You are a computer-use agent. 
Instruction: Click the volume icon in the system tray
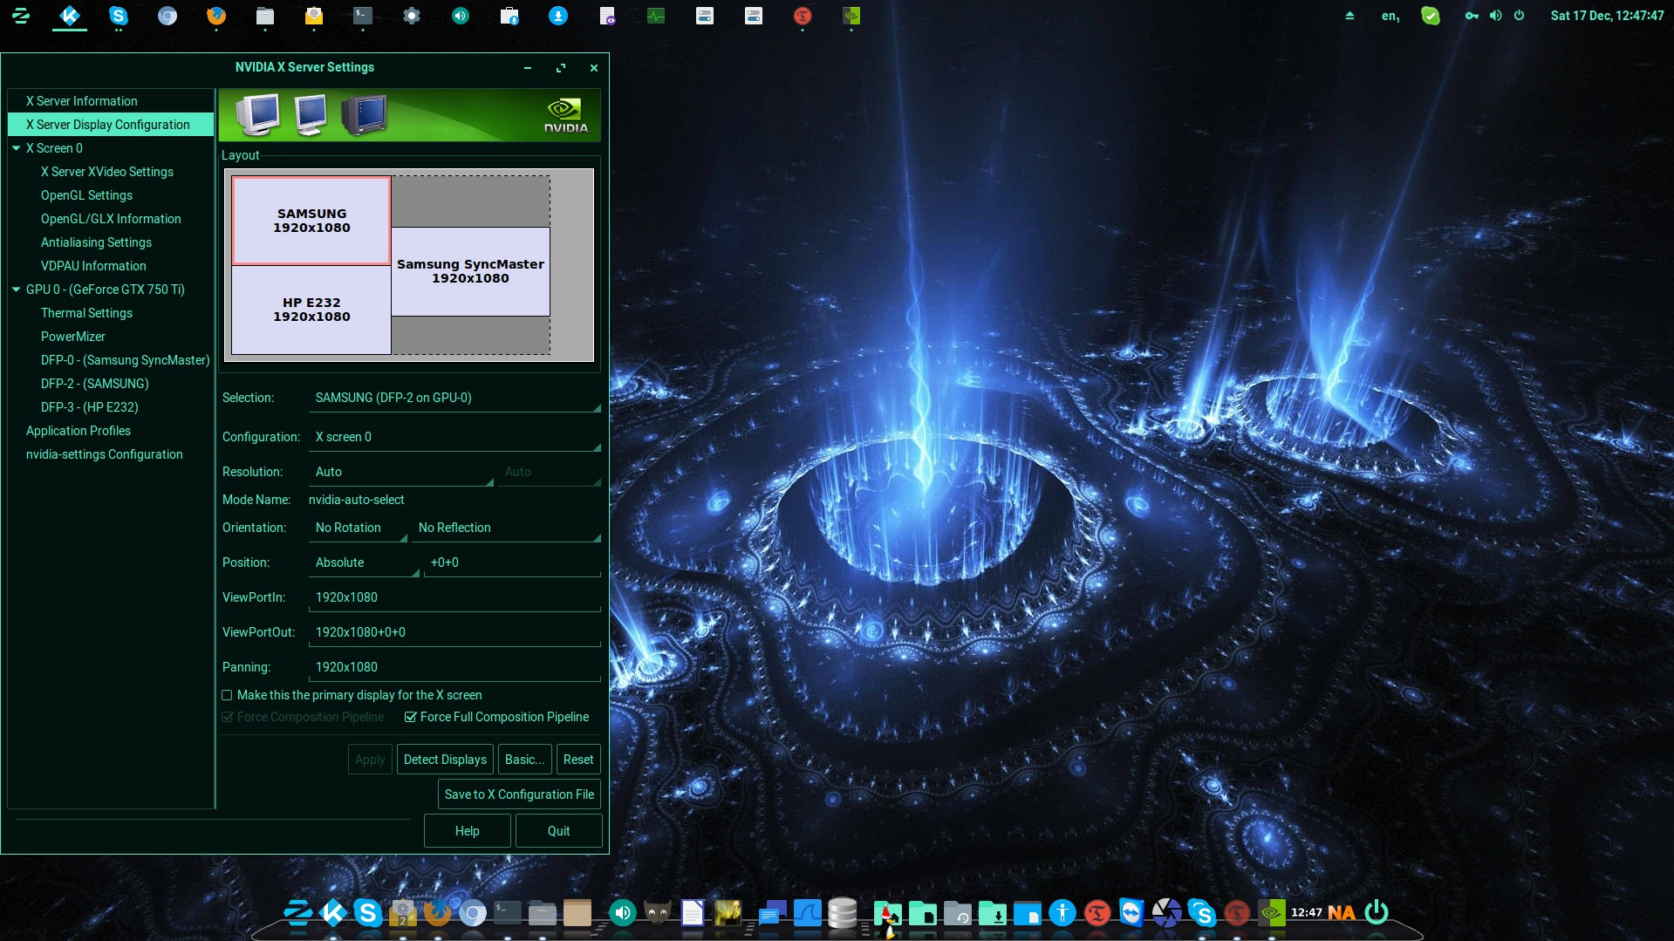pos(1495,16)
